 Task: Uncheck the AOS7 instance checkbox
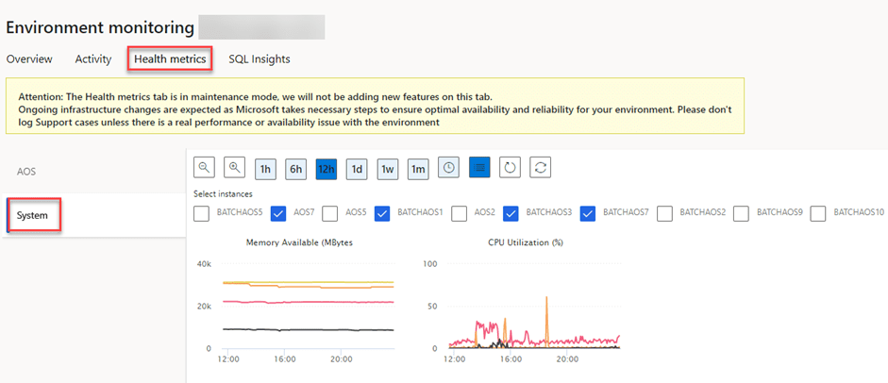tap(279, 213)
